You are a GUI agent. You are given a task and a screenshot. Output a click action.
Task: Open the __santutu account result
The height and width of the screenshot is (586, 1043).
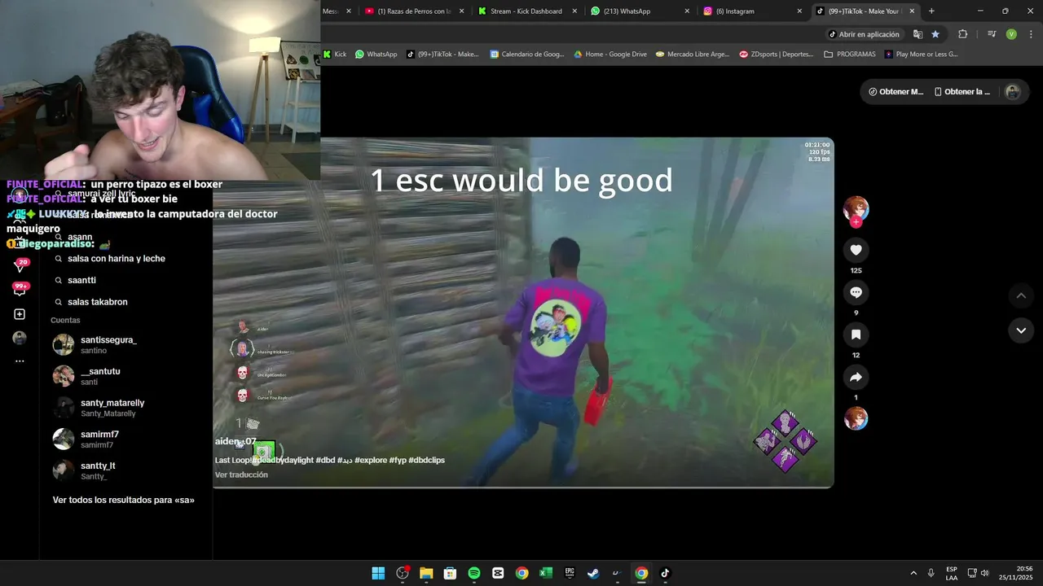(x=126, y=376)
